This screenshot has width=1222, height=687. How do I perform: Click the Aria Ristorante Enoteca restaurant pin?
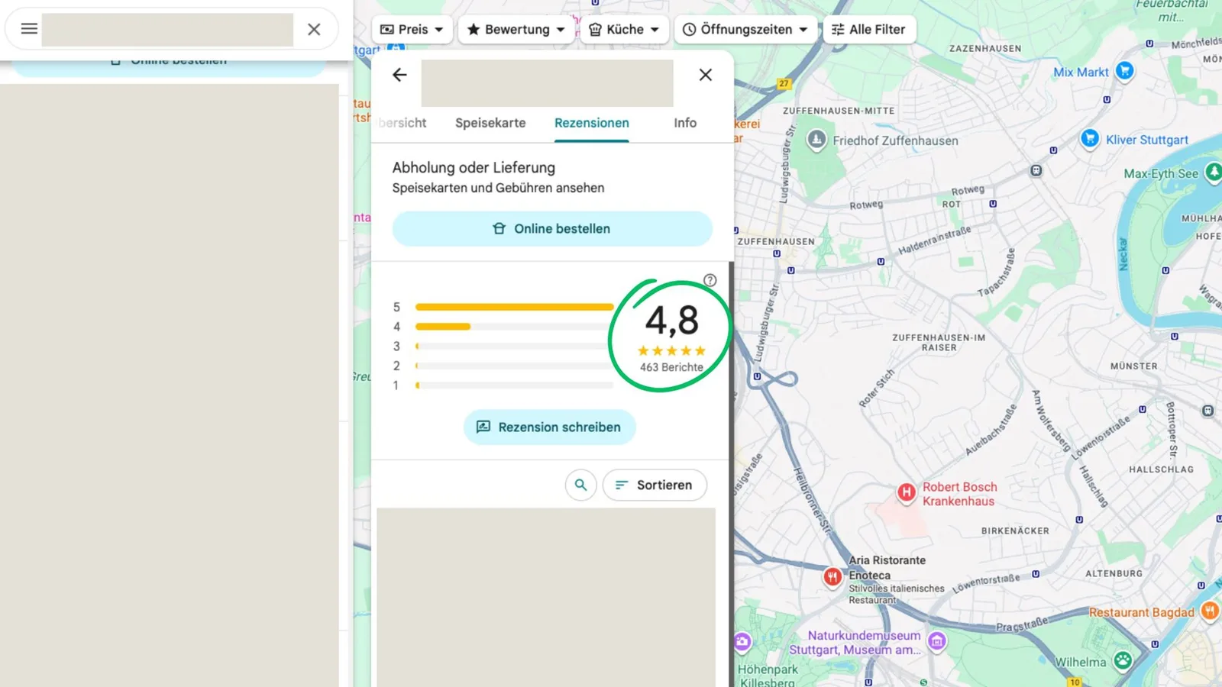(832, 576)
